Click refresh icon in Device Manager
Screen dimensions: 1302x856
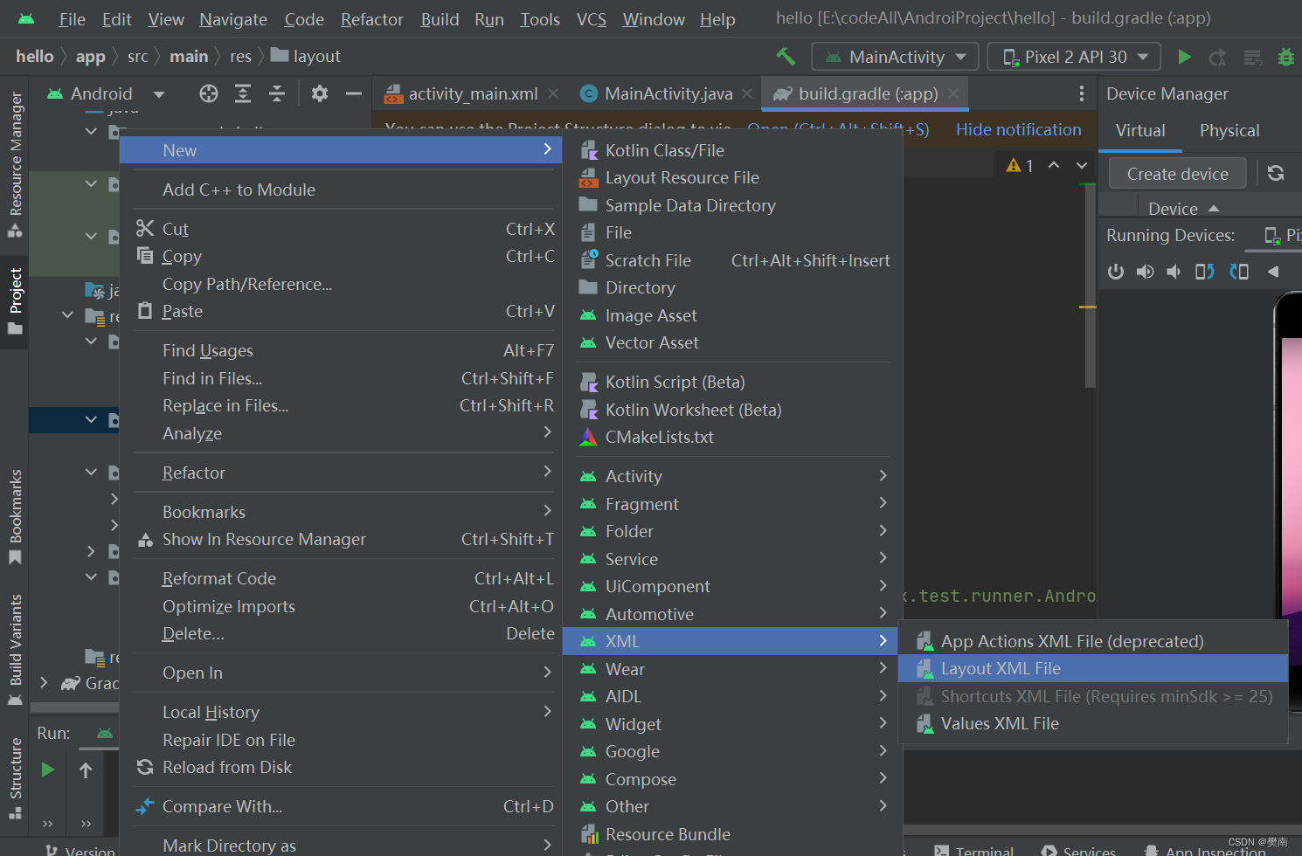point(1276,173)
